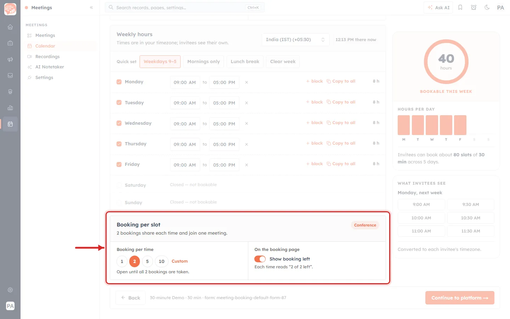Uncheck the Friday checkbox

[x=119, y=164]
